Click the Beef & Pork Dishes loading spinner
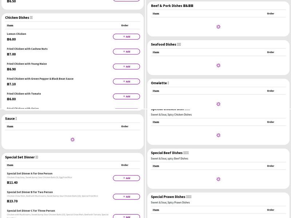 218,27
